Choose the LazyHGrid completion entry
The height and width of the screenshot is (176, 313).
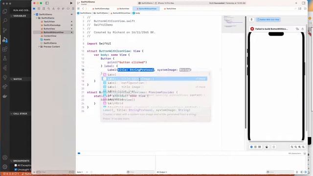[155, 103]
